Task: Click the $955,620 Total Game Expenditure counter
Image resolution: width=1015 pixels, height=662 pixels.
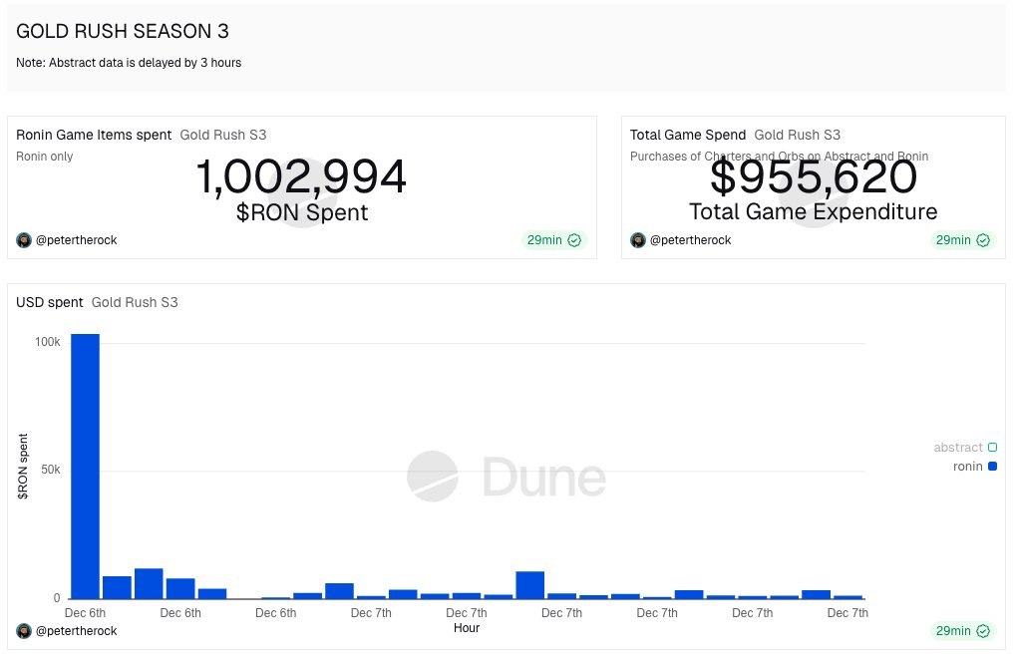Action: (813, 178)
